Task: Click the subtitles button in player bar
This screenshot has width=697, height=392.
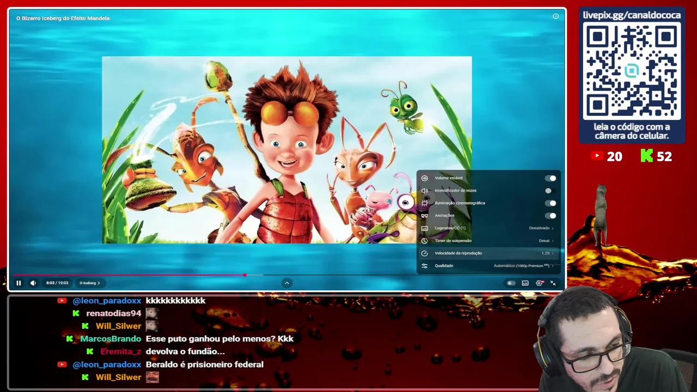Action: coord(525,283)
